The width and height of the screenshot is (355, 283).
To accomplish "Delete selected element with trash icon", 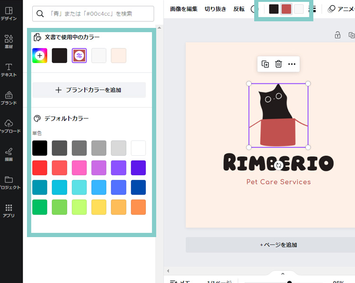I will (x=278, y=64).
